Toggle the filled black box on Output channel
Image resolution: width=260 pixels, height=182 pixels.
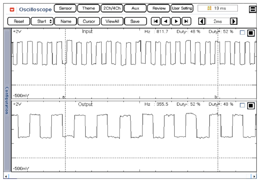(251, 105)
